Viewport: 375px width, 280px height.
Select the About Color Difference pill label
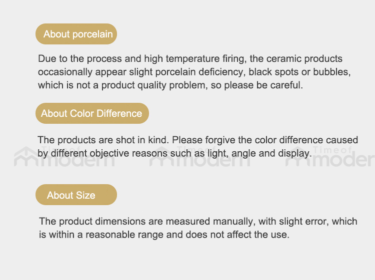click(x=92, y=113)
